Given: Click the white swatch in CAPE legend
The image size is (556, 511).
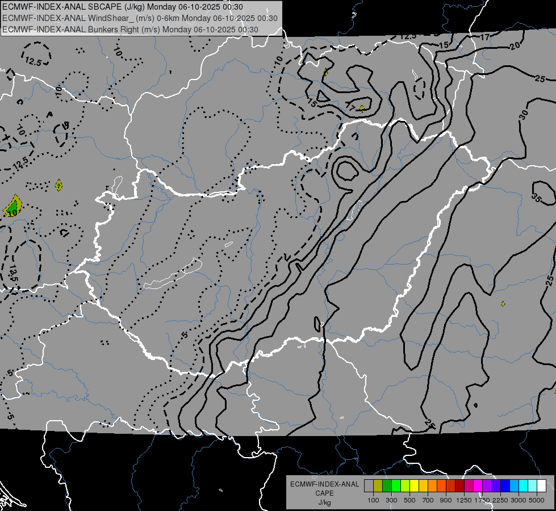Looking at the screenshot, I should [x=541, y=485].
